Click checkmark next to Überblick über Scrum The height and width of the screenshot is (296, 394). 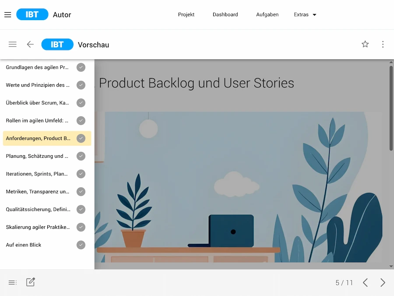[x=81, y=103]
